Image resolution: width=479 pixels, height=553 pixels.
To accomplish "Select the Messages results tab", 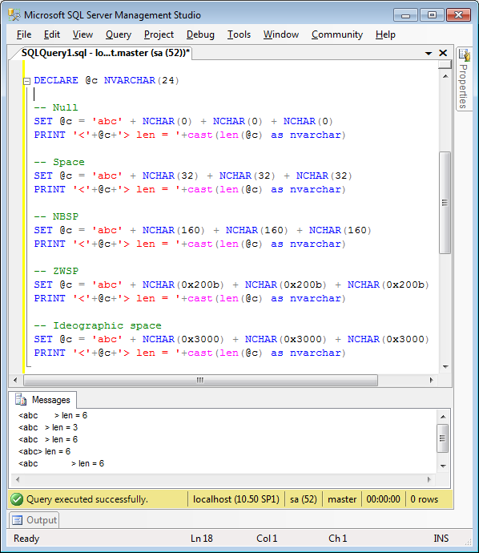I will pos(42,400).
